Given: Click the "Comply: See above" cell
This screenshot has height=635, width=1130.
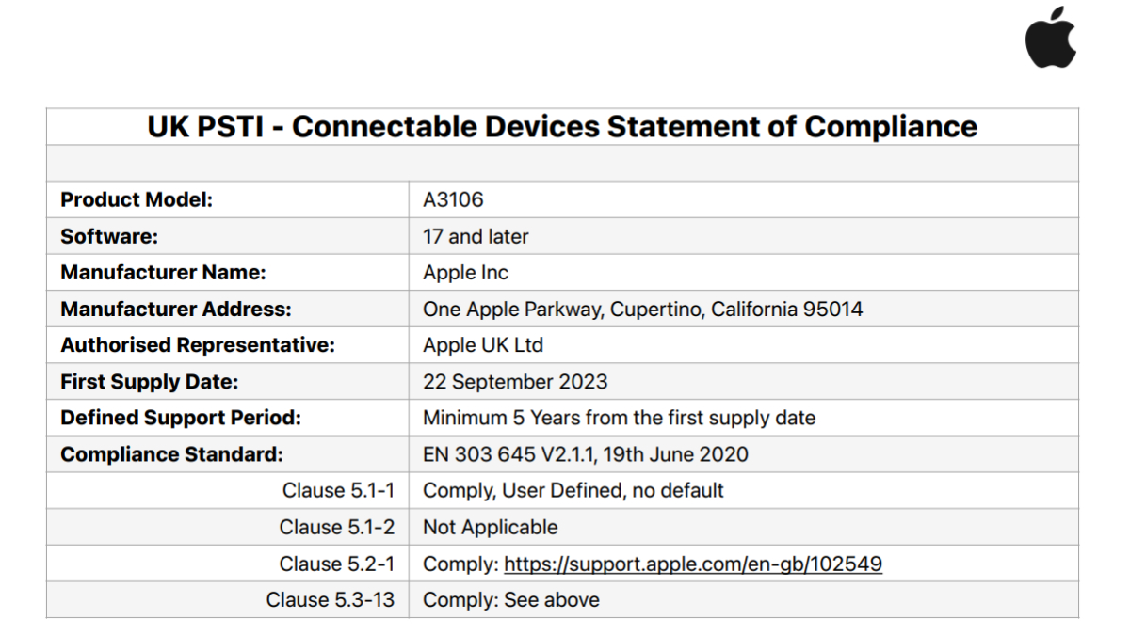Looking at the screenshot, I should tap(510, 600).
